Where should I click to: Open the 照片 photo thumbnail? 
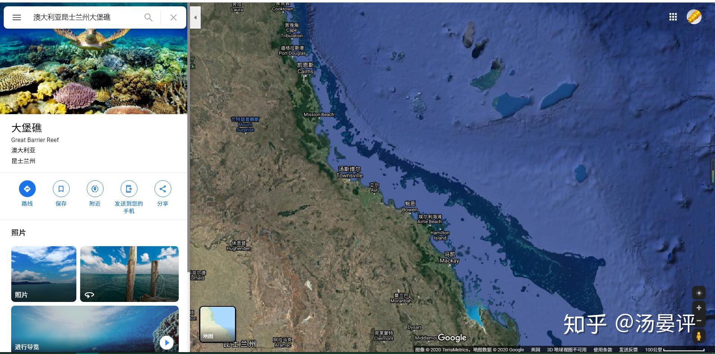(x=44, y=274)
